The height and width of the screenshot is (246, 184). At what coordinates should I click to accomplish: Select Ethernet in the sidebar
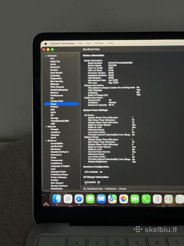[54, 84]
